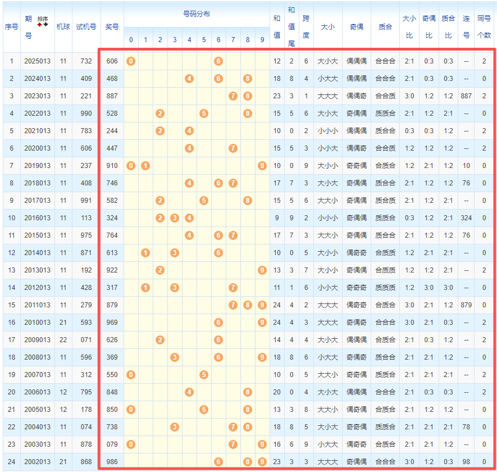Click the black descending sort arrow under 排序

[x=45, y=25]
